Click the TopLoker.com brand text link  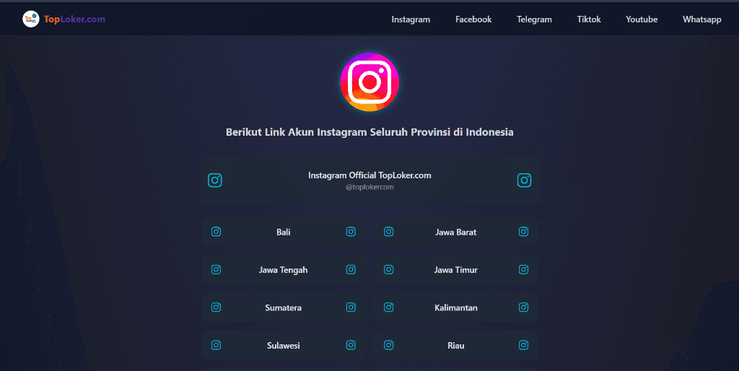click(x=74, y=19)
